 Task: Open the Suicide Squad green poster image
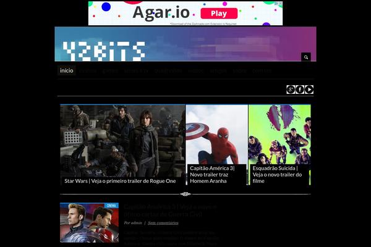point(279,135)
